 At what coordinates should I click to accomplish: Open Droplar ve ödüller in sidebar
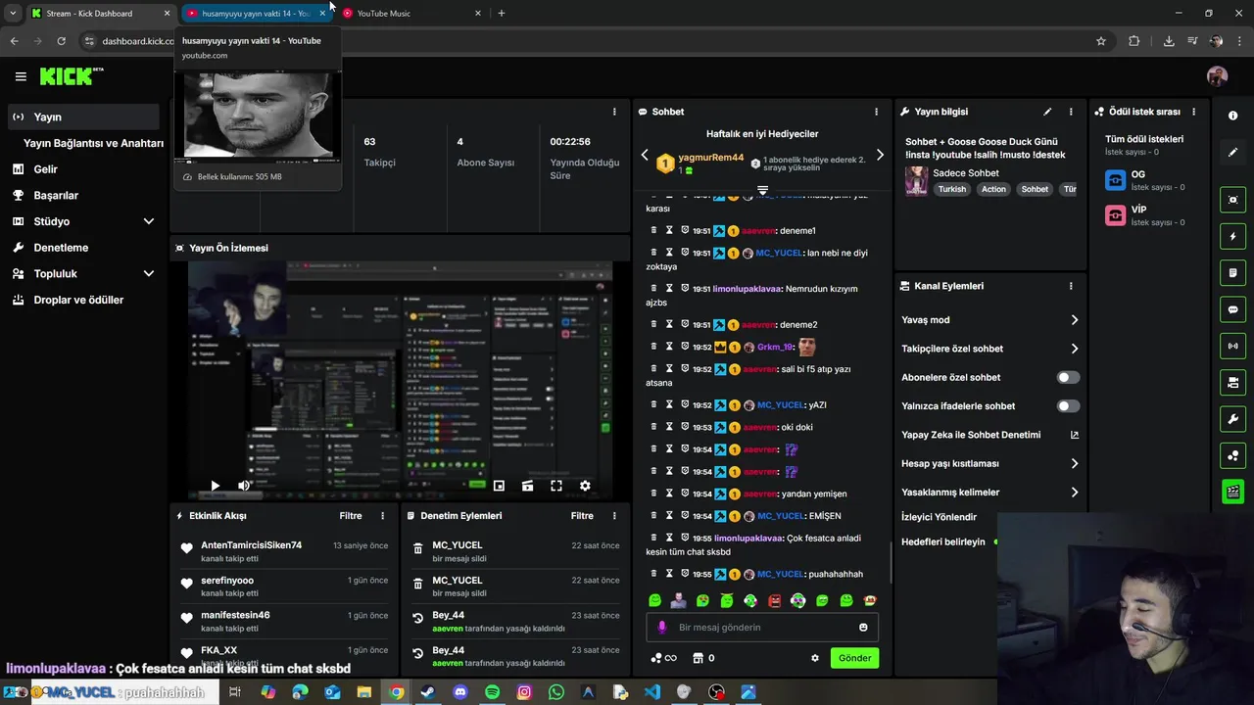click(x=84, y=300)
